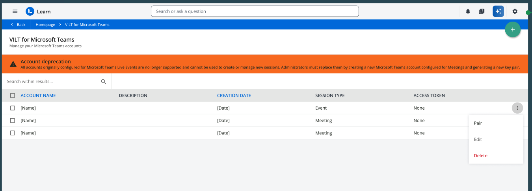Navigate to Homepage breadcrumb link
Image resolution: width=532 pixels, height=191 pixels.
pos(45,24)
